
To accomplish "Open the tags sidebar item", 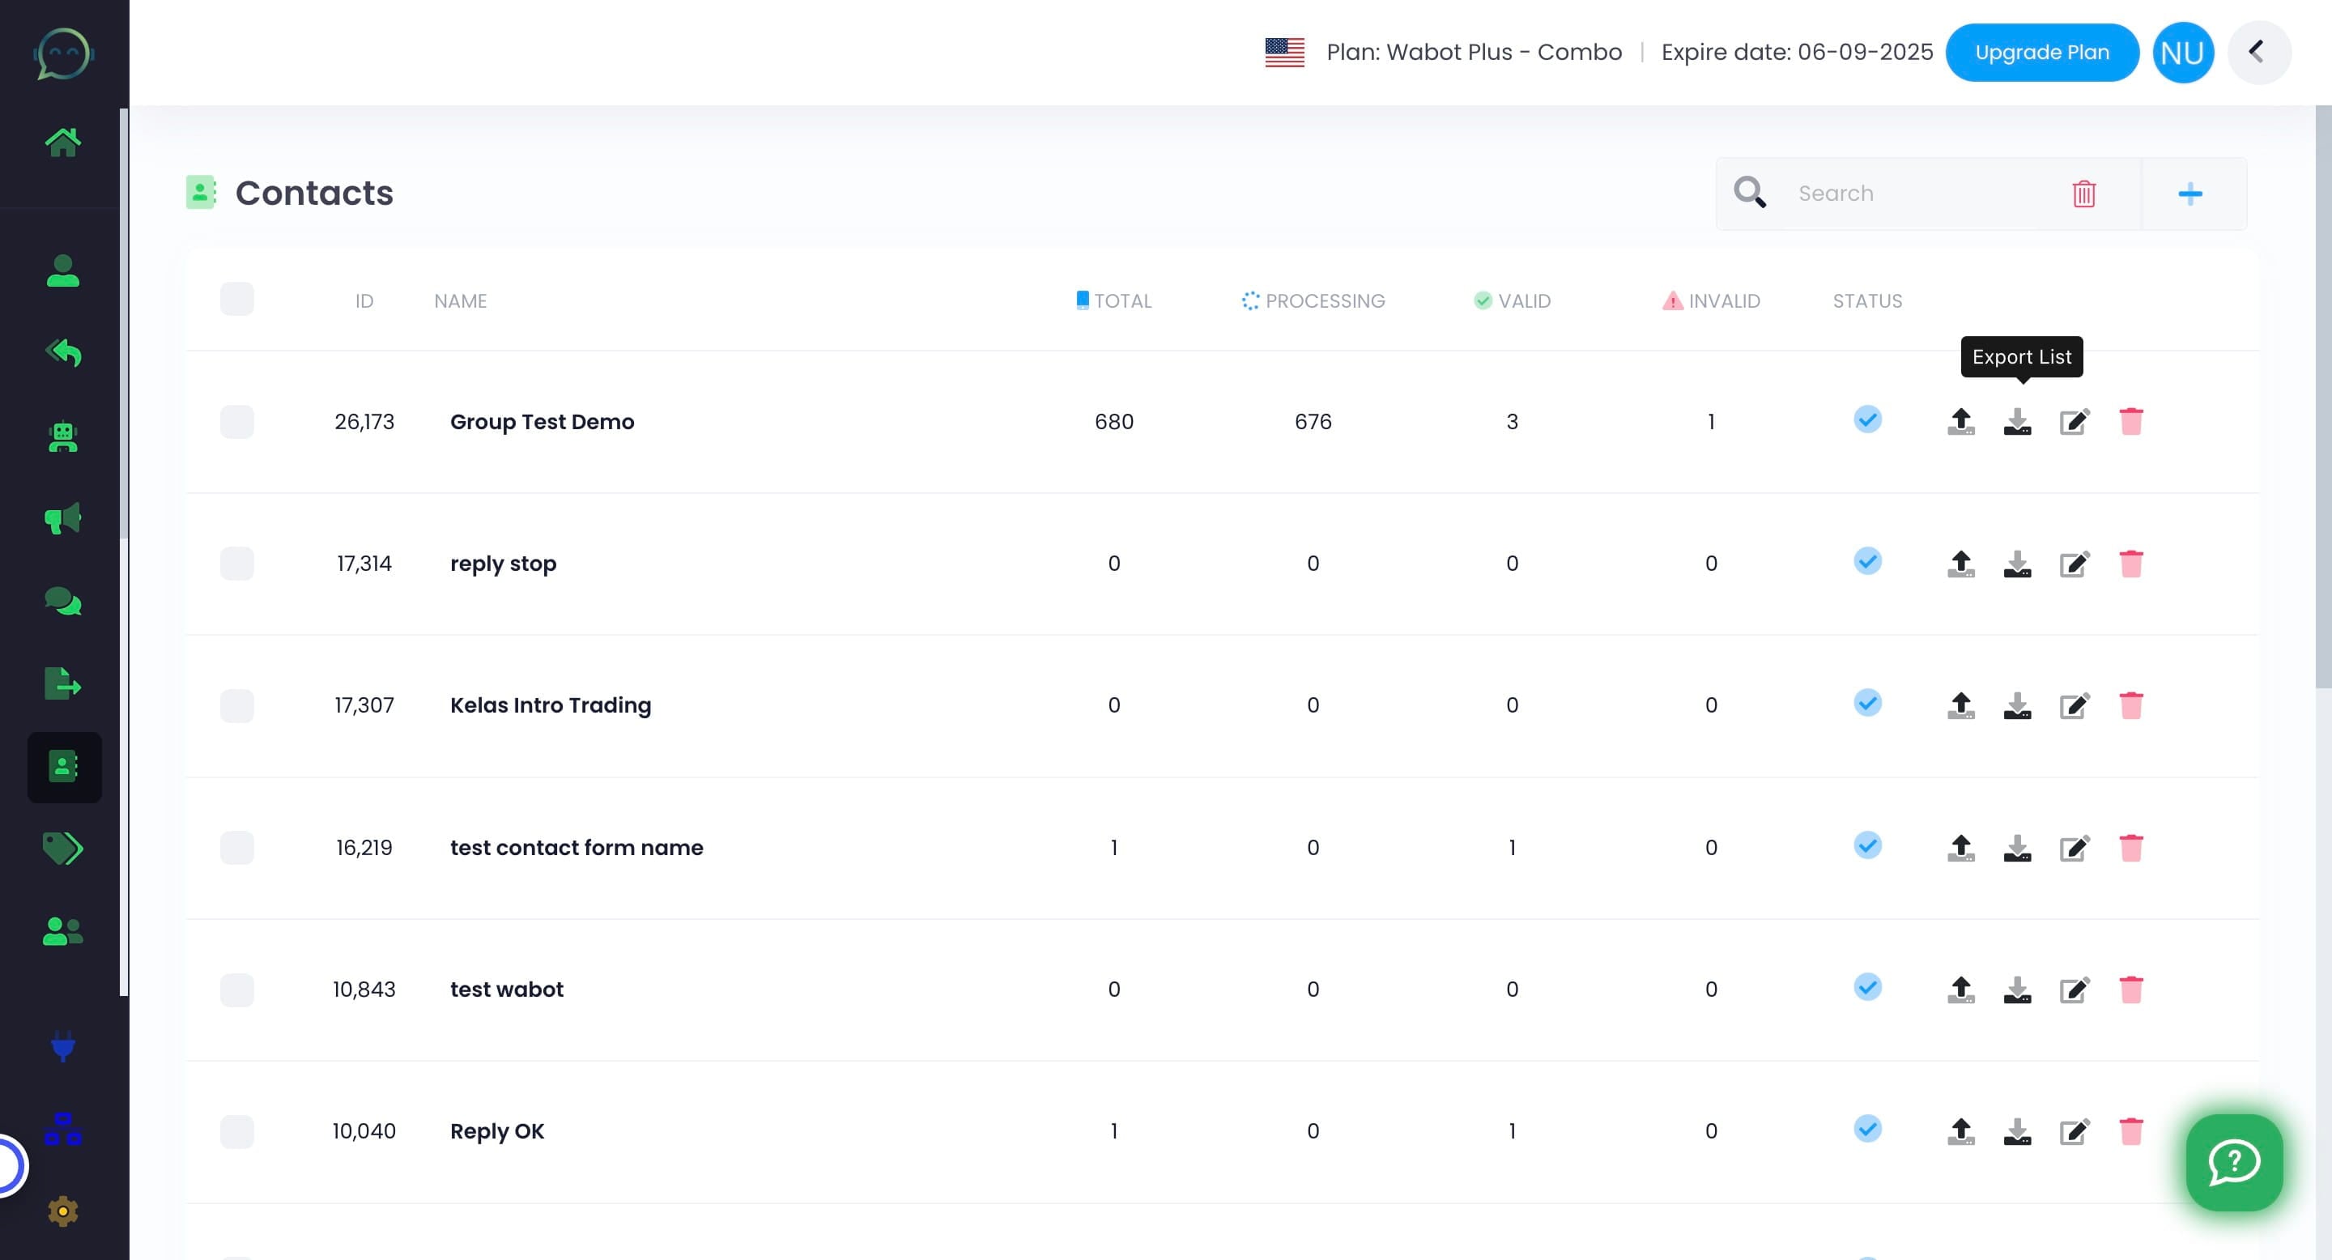I will click(x=62, y=848).
